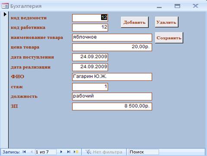This screenshot has width=207, height=156.
Task: Click the Бухгалтерия form icon
Action: (x=5, y=6)
